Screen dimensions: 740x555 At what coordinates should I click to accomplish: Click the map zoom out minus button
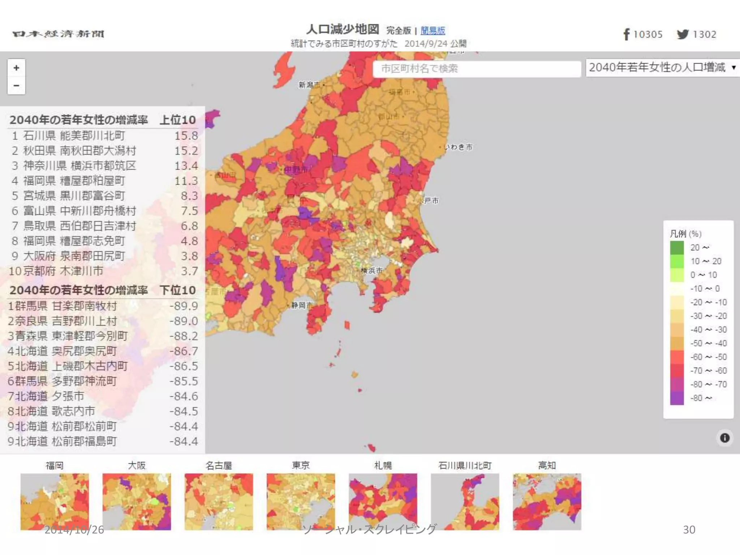(16, 86)
